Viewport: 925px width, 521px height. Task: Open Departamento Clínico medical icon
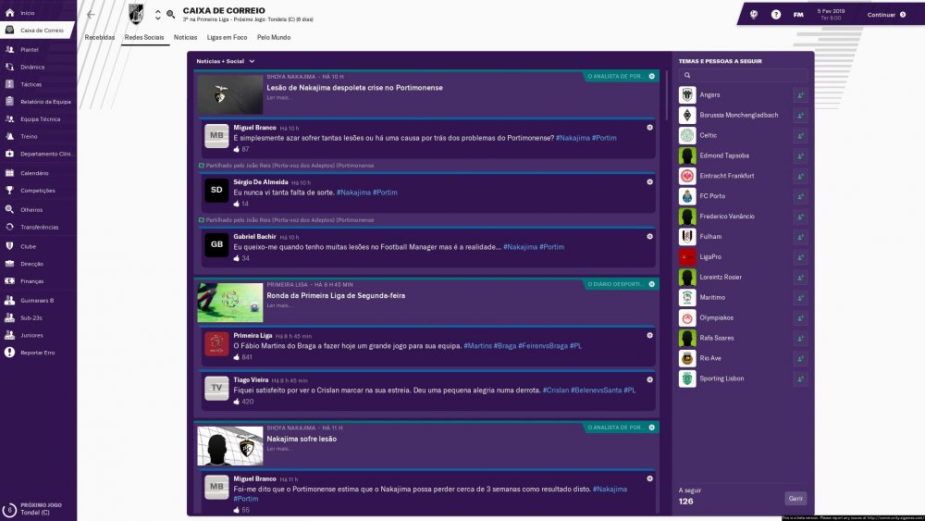(x=9, y=154)
